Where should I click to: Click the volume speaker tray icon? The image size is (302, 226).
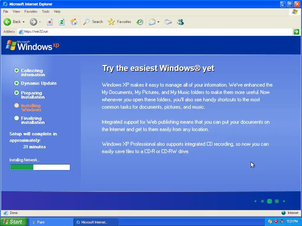point(282,222)
